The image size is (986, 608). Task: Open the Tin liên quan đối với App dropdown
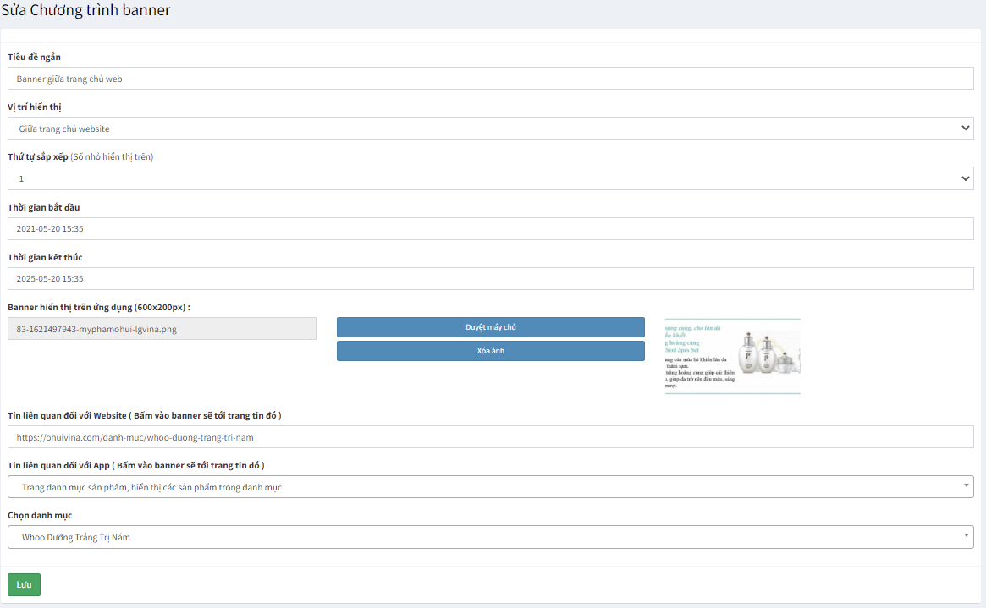coord(490,487)
